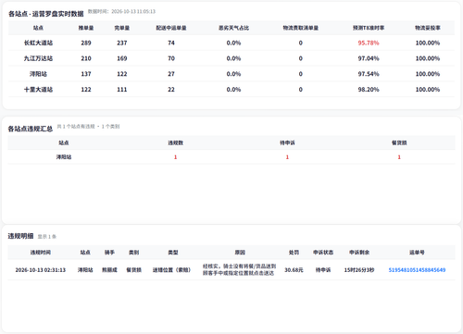Click the 九江万达站 station name
This screenshot has height=334, width=463.
(x=38, y=58)
